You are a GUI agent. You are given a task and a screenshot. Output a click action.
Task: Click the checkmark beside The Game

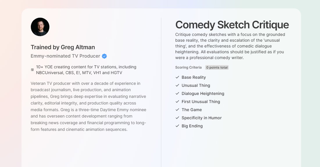click(x=177, y=110)
